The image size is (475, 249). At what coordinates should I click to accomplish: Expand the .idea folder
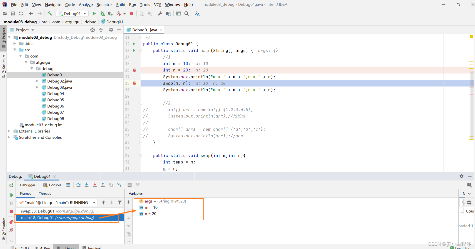coord(15,43)
